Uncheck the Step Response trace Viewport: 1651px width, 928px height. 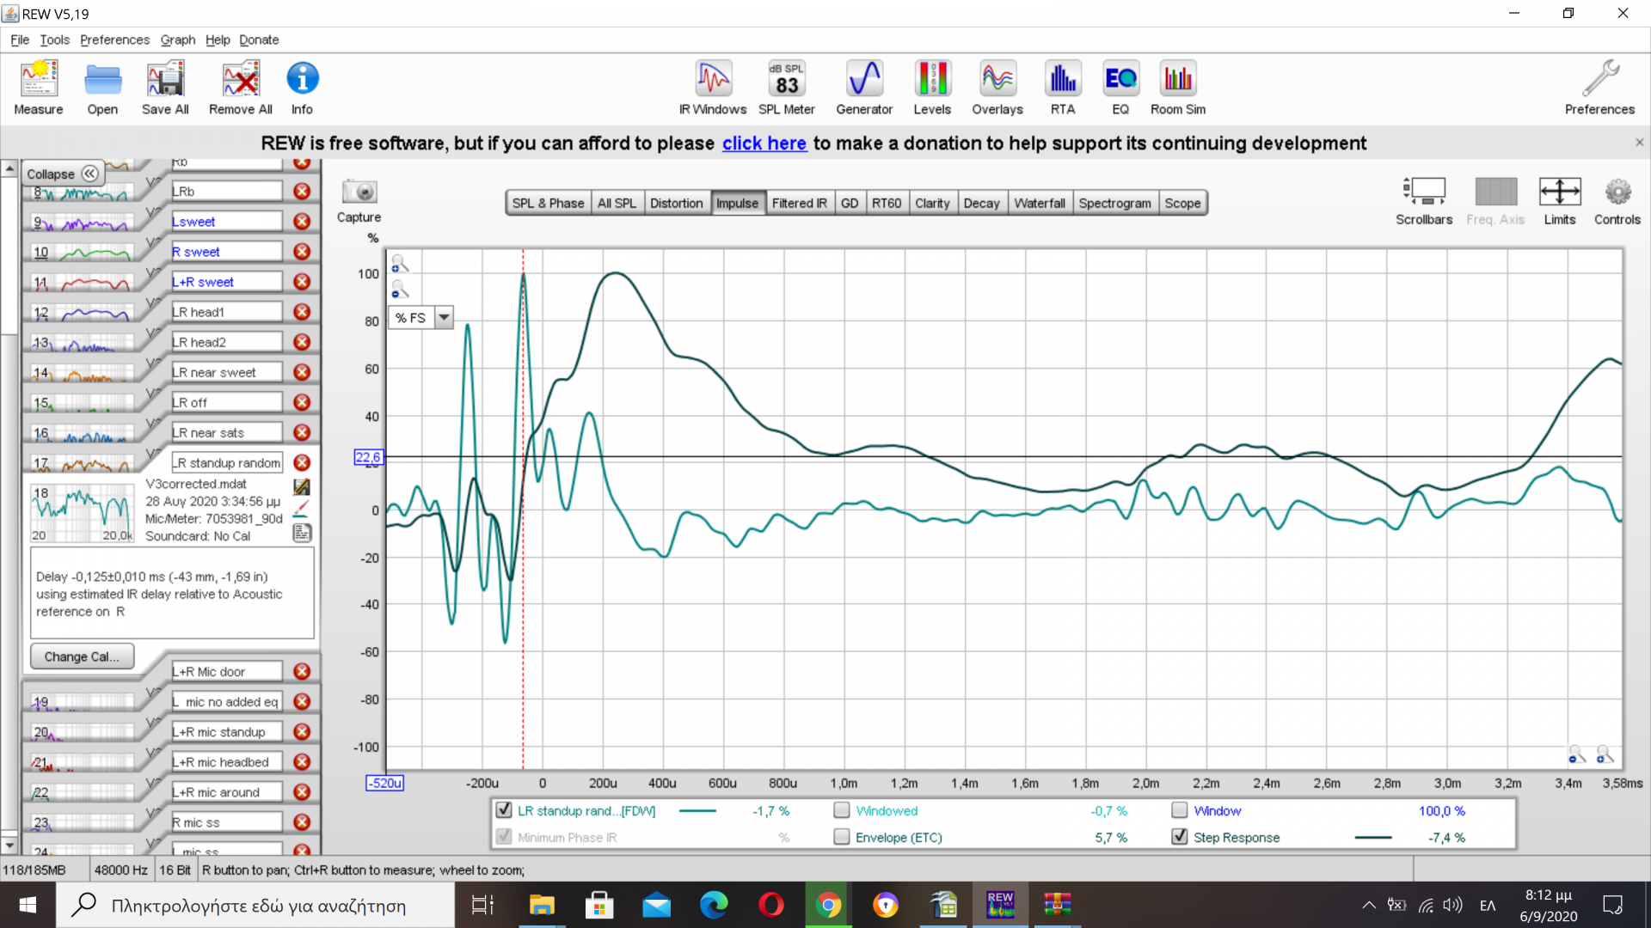(1180, 837)
